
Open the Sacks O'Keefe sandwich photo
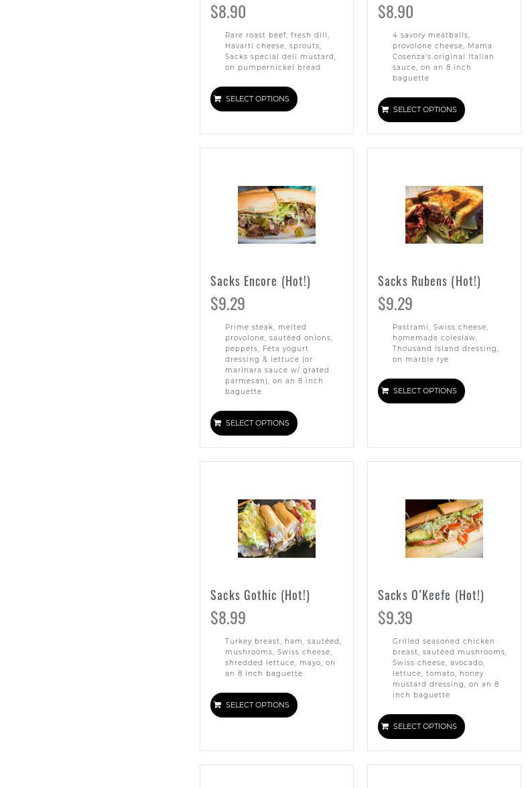pos(444,529)
